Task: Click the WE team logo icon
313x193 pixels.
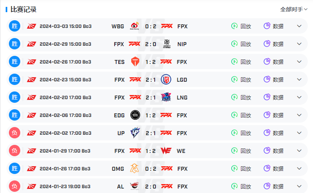Action: click(166, 151)
